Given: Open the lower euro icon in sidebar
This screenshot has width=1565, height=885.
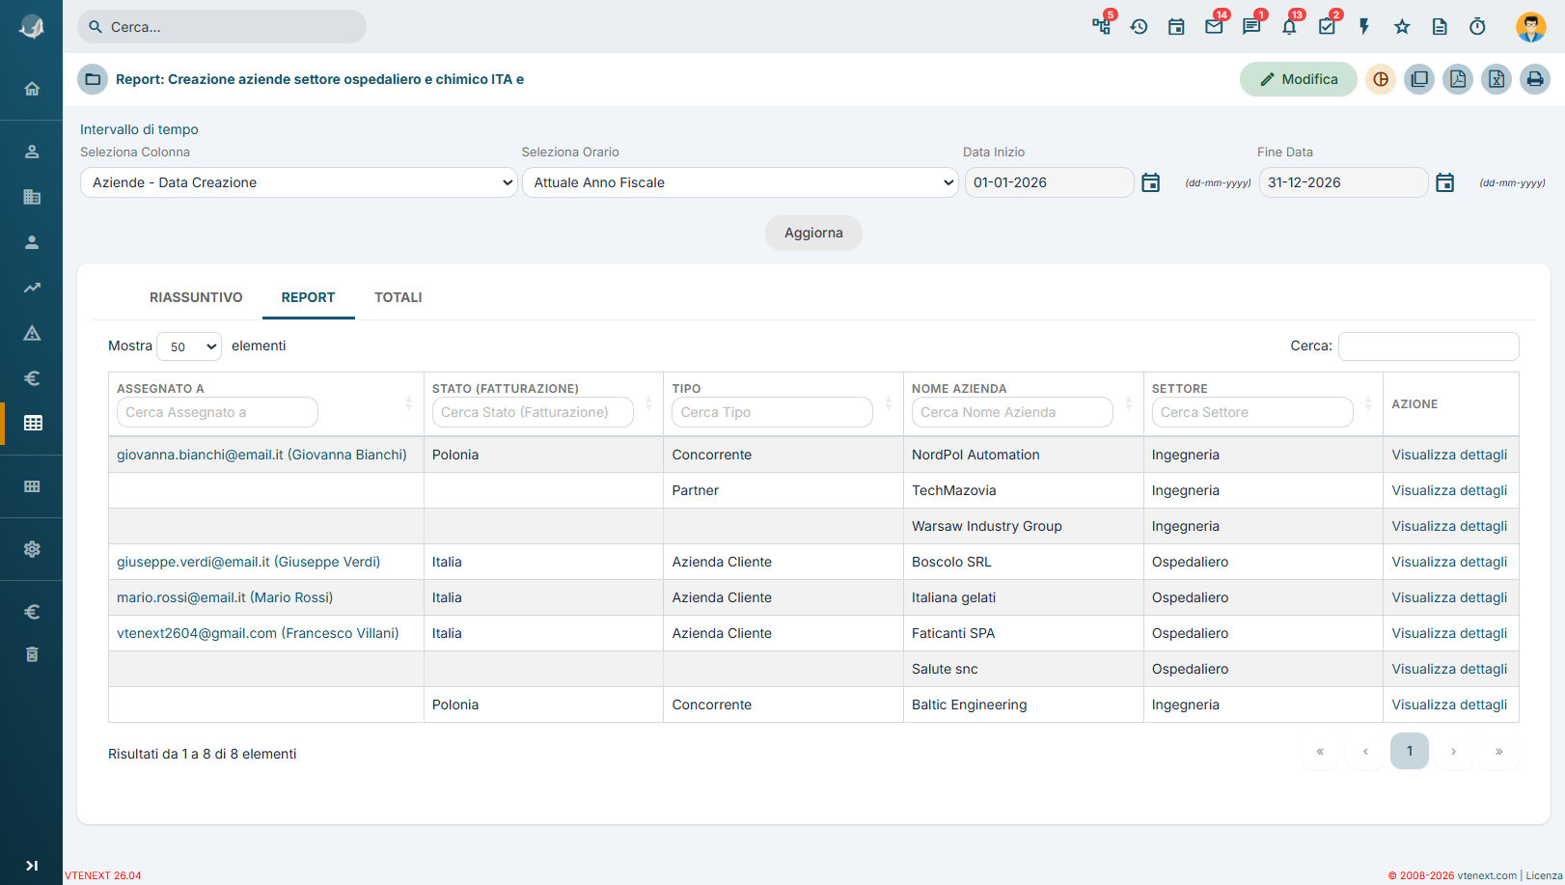Looking at the screenshot, I should click(x=32, y=612).
